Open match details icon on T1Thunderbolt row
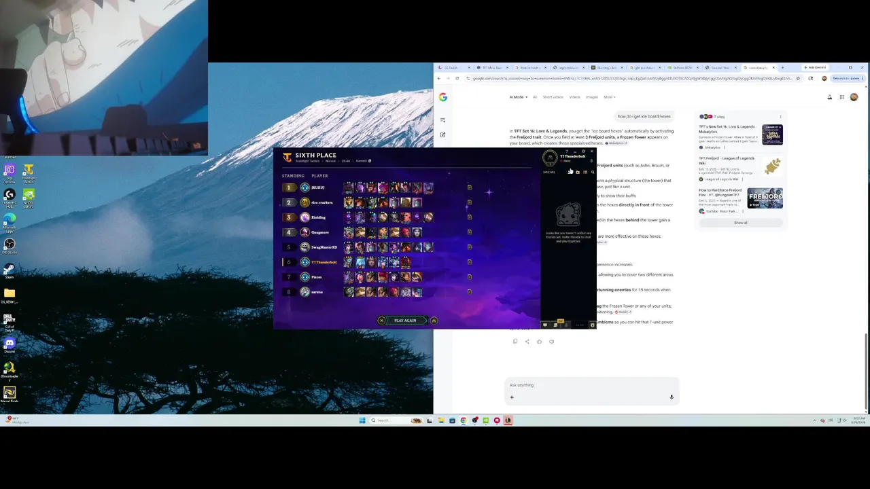This screenshot has height=489, width=870. (x=469, y=262)
